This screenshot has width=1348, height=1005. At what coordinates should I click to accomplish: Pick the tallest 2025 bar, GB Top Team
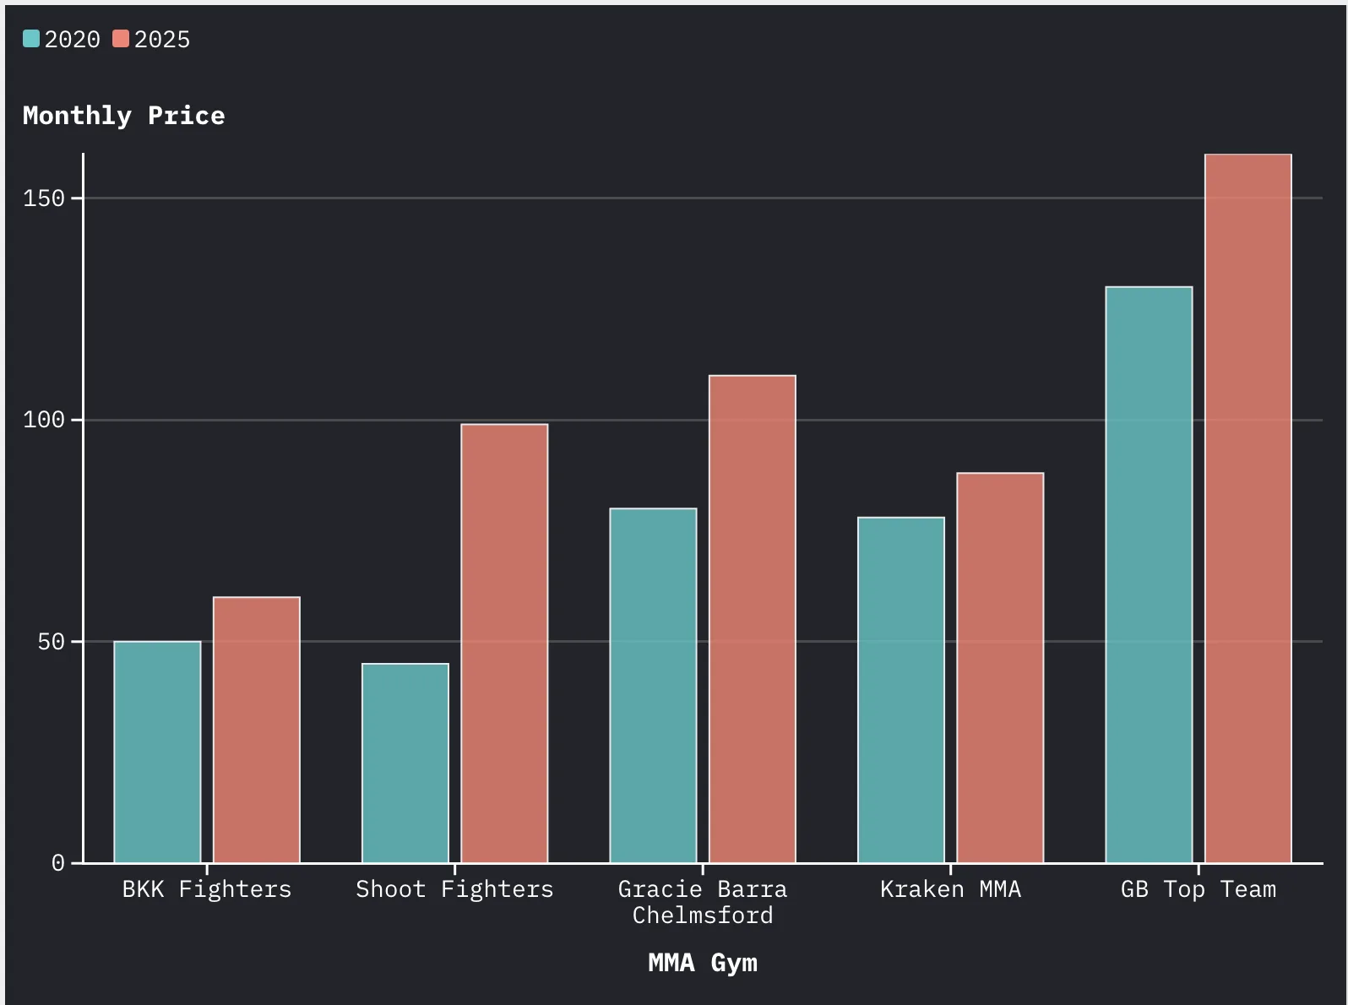click(x=1247, y=508)
